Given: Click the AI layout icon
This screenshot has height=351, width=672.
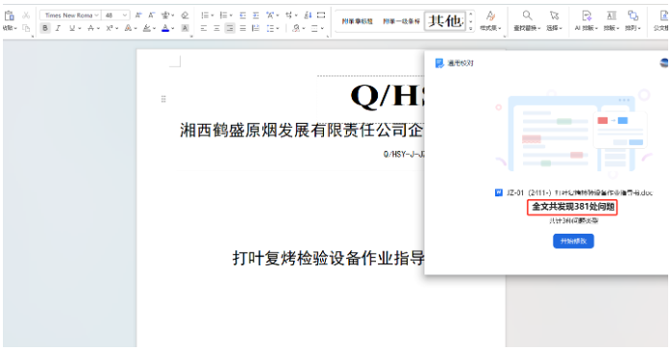Looking at the screenshot, I should (586, 15).
